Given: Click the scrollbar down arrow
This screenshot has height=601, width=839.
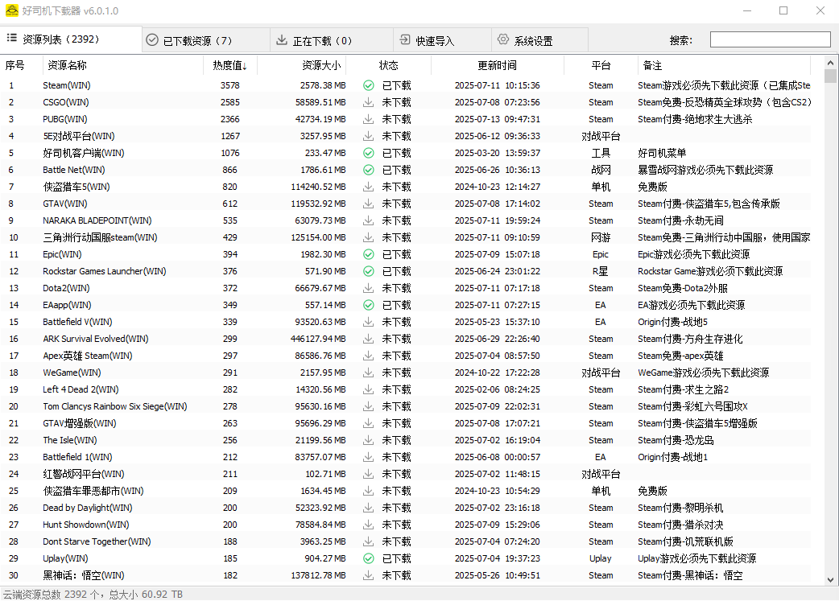Looking at the screenshot, I should click(x=830, y=579).
